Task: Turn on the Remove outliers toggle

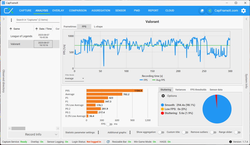Action: tap(213, 132)
